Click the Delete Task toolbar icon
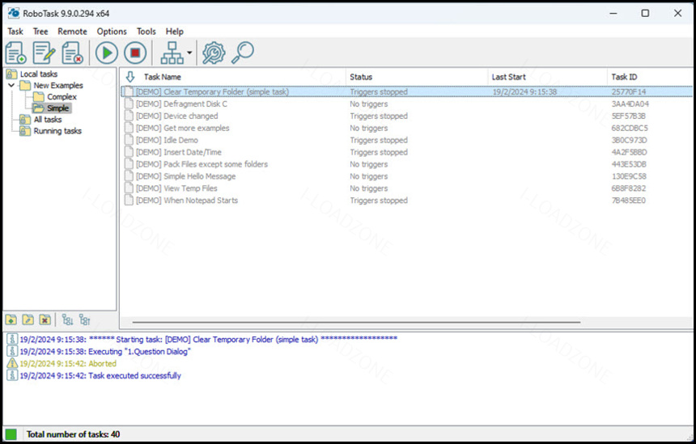 pyautogui.click(x=72, y=53)
